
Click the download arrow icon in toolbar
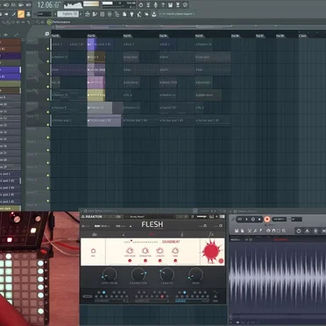153,14
